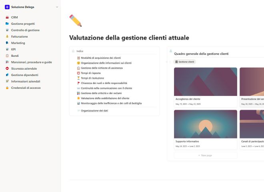Open the Accoglienza del cliente card cover
The width and height of the screenshot is (264, 192).
click(x=206, y=82)
